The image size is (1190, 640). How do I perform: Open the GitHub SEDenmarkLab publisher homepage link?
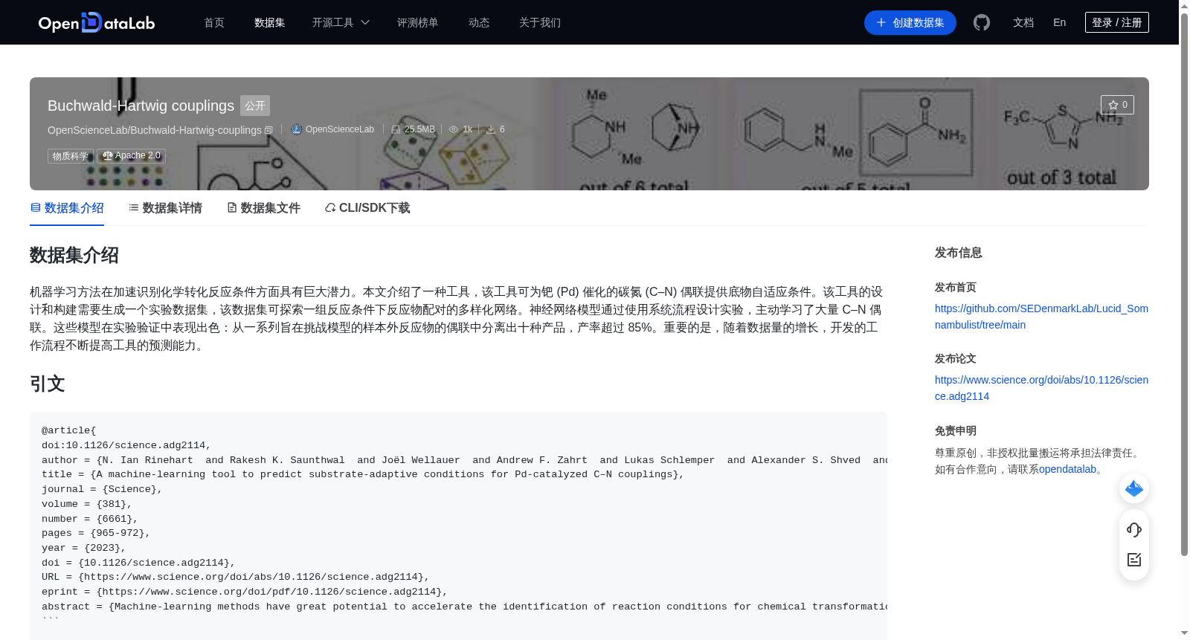[1041, 317]
